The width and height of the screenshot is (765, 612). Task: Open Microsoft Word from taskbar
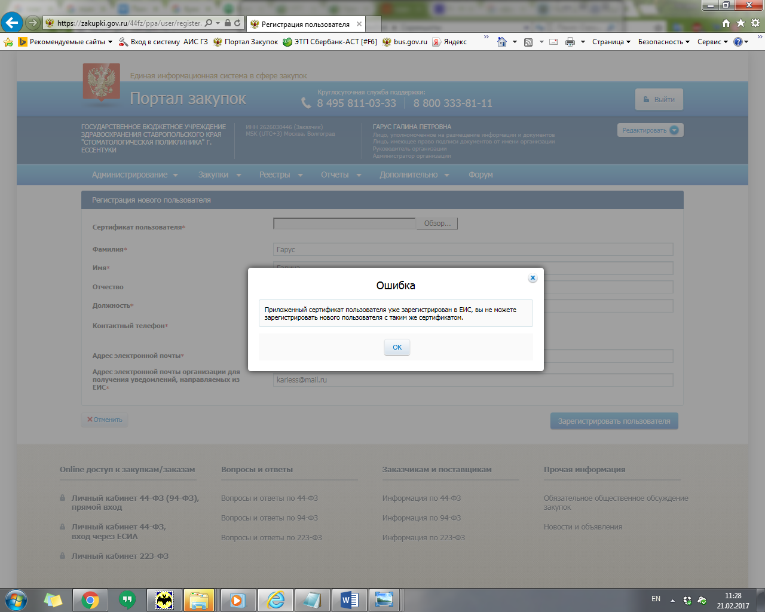pos(349,599)
